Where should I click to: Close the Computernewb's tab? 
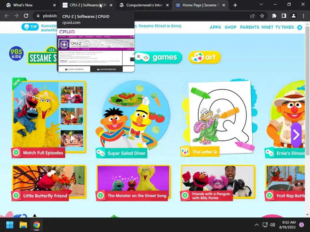pos(167,5)
